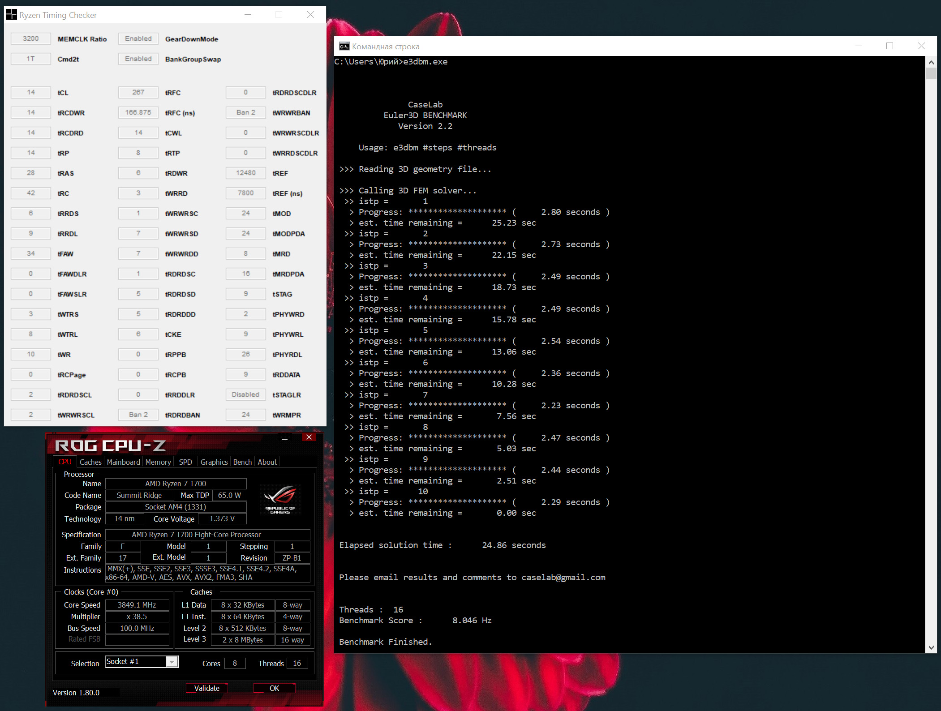
Task: Close the ROG CPU-Z window
Action: [309, 437]
